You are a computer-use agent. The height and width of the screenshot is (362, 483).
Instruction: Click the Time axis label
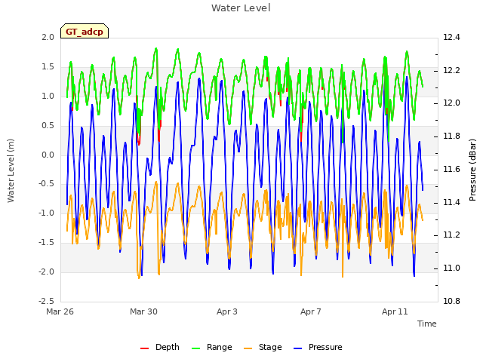tap(427, 324)
